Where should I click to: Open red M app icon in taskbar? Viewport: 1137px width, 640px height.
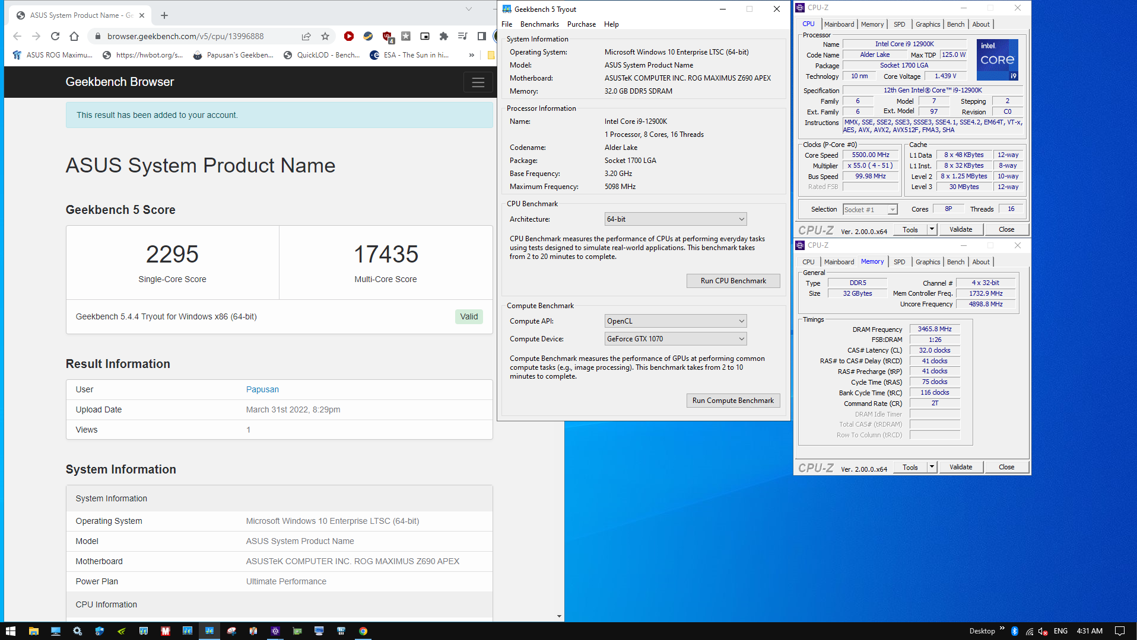(166, 631)
